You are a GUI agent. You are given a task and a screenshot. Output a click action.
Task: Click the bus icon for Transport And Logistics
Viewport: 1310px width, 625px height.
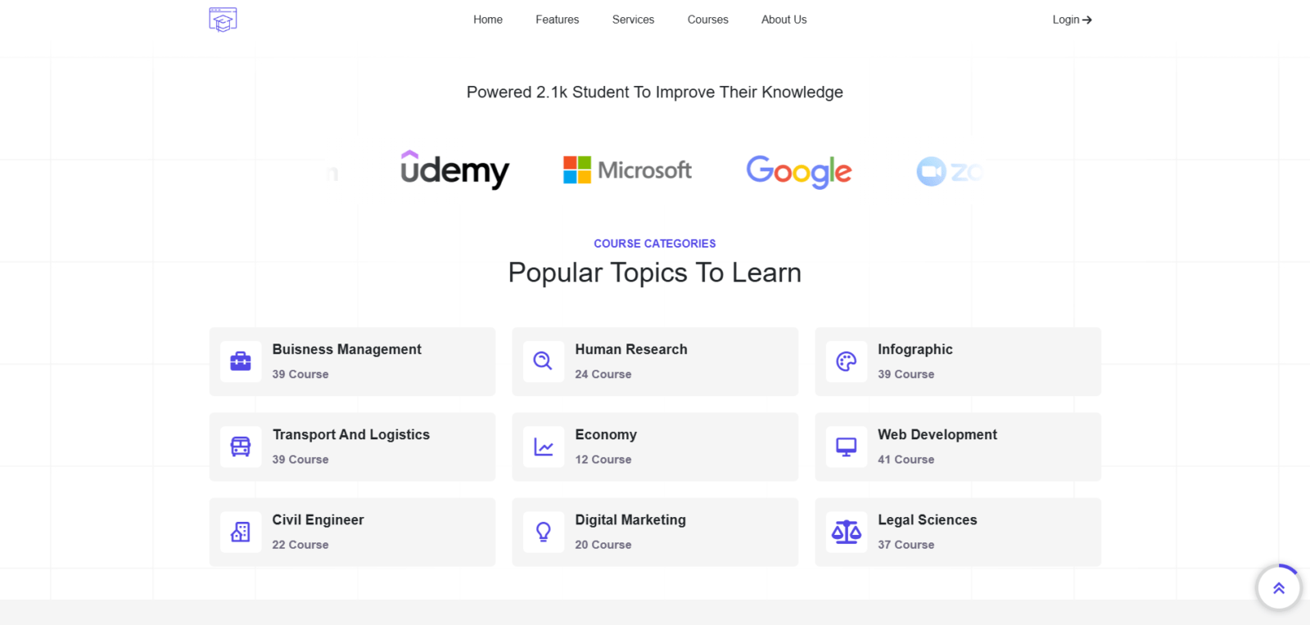241,447
